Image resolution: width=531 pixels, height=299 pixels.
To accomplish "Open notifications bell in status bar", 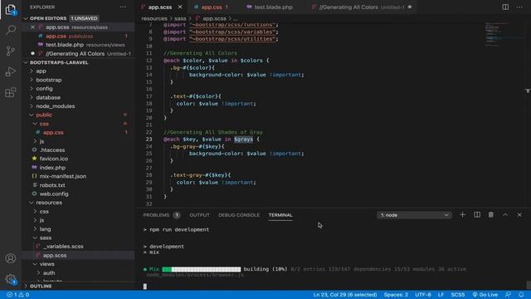I will (521, 295).
